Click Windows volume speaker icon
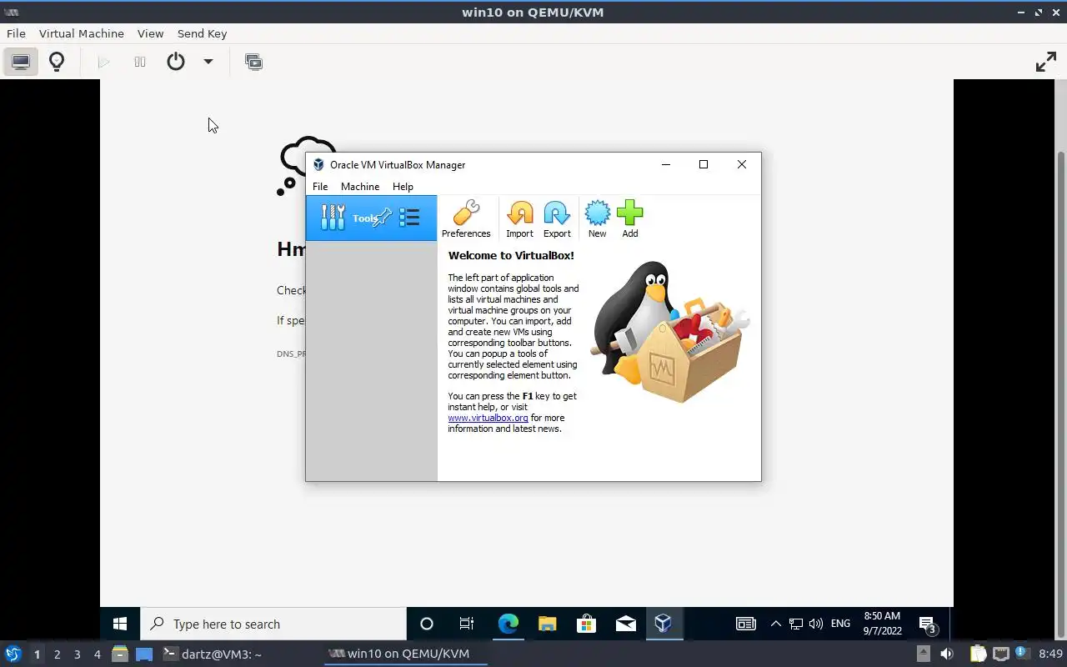Screen dimensions: 1067x667 click(816, 624)
